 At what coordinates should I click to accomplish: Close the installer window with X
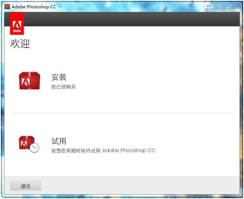232,5
